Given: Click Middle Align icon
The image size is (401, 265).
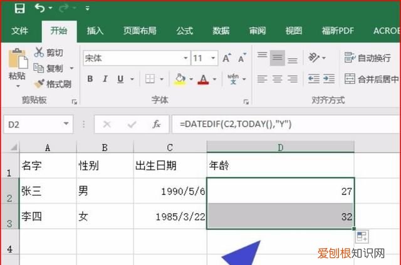Looking at the screenshot, I should [x=277, y=58].
